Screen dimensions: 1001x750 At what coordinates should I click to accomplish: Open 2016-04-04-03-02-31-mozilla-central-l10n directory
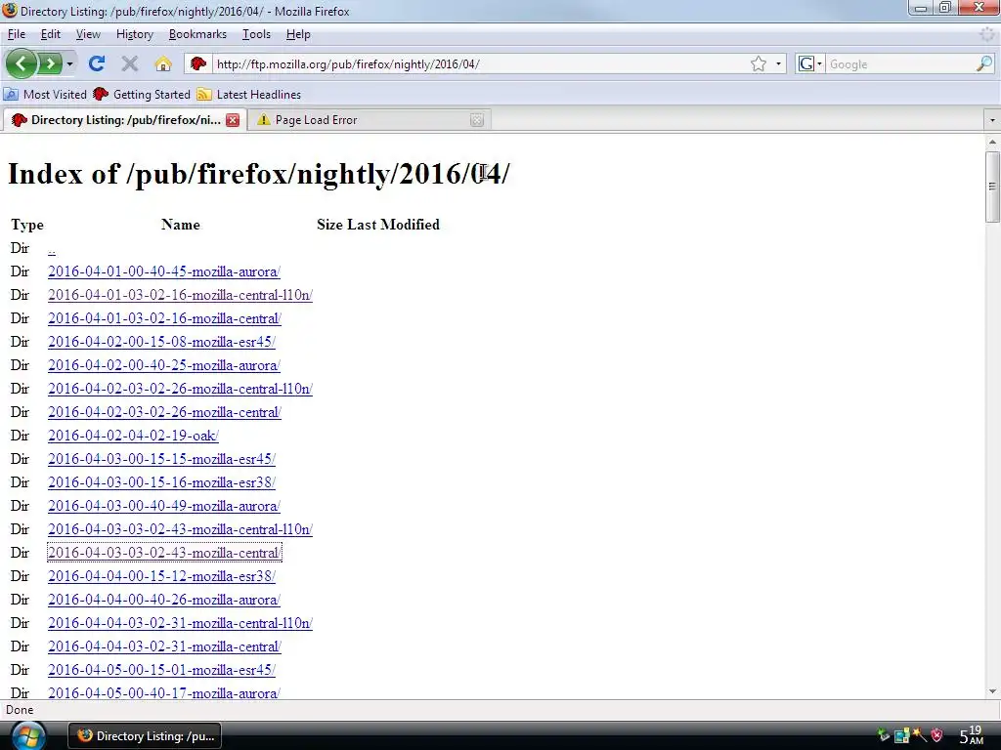pyautogui.click(x=180, y=623)
